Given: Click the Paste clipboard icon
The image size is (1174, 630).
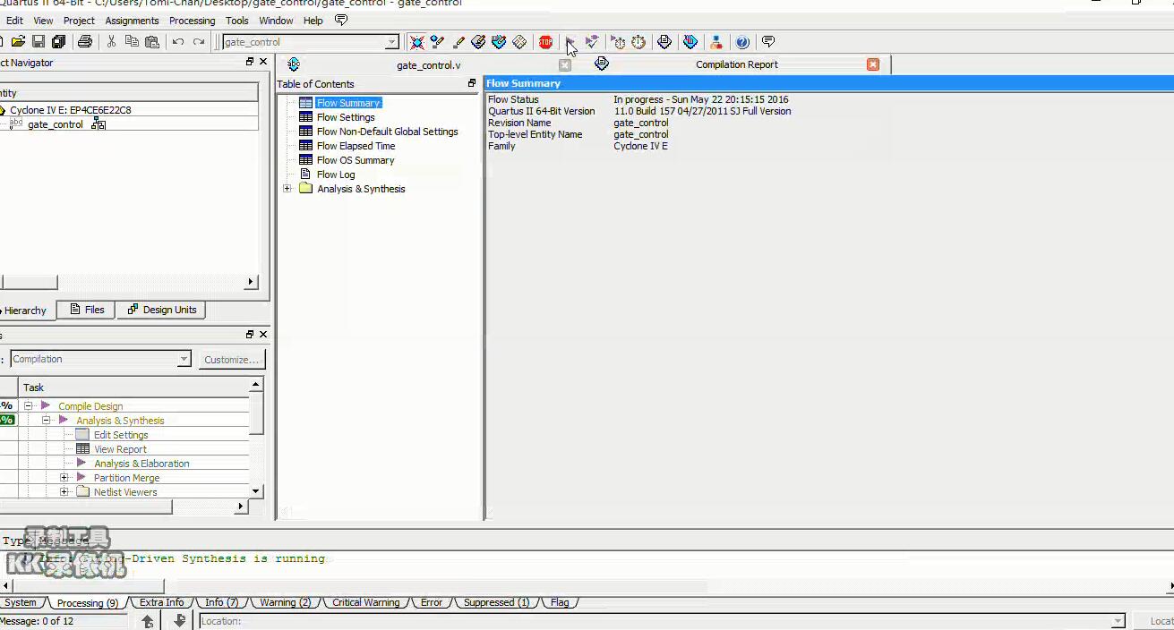Looking at the screenshot, I should (x=152, y=42).
